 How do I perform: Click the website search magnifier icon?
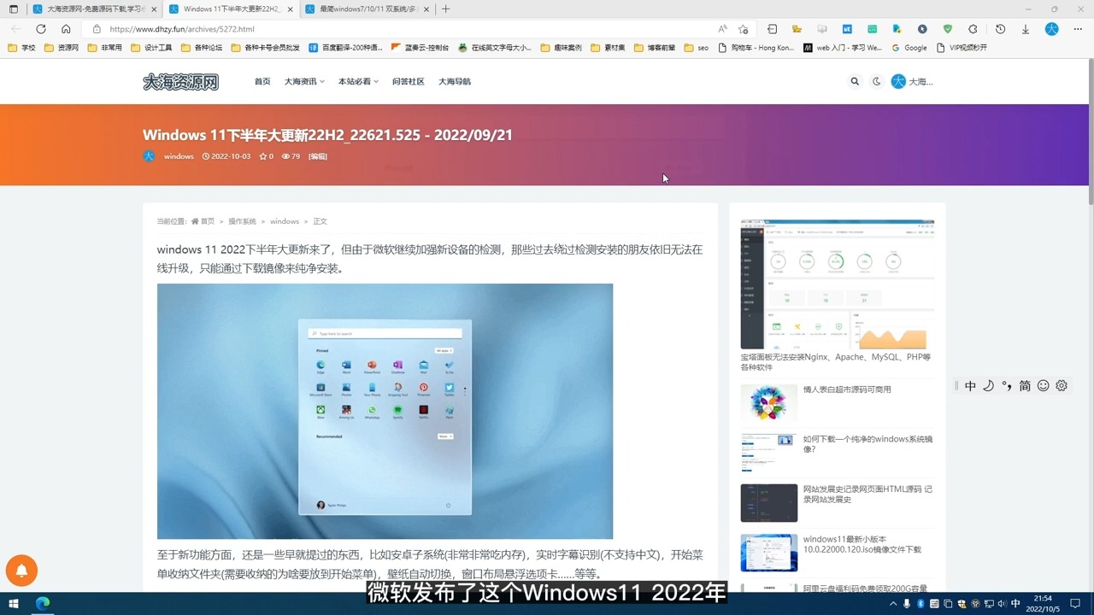point(855,82)
